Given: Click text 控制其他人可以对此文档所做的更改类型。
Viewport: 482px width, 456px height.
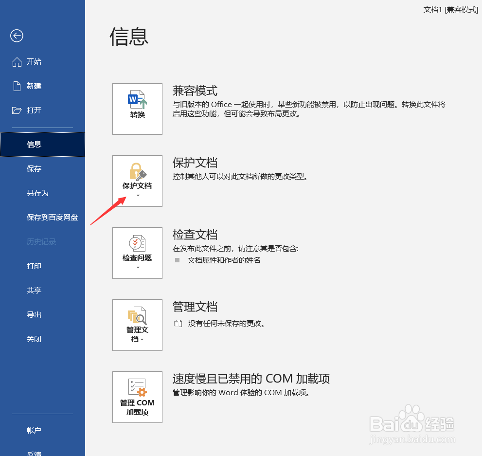Looking at the screenshot, I should (241, 177).
